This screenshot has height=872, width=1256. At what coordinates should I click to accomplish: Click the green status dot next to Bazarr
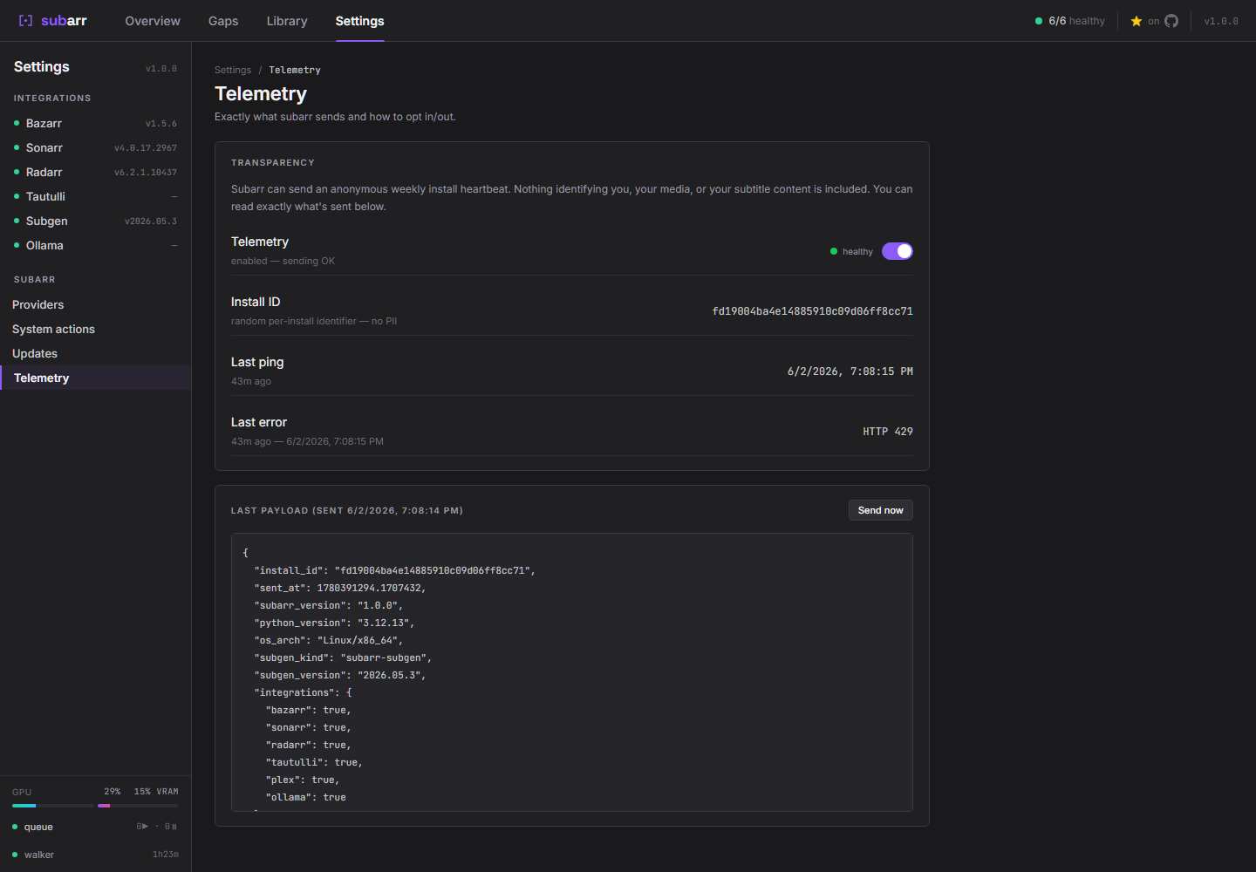click(17, 123)
